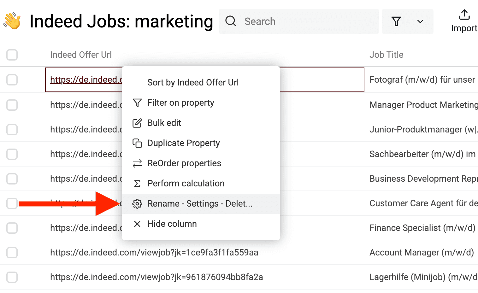Click the Perform calculation sigma icon
The height and width of the screenshot is (293, 478).
tap(137, 183)
